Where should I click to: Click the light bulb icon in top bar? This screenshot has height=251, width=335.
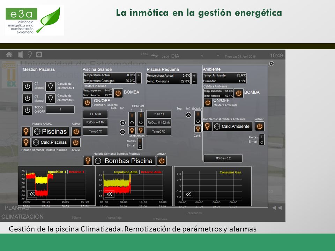click(x=30, y=55)
